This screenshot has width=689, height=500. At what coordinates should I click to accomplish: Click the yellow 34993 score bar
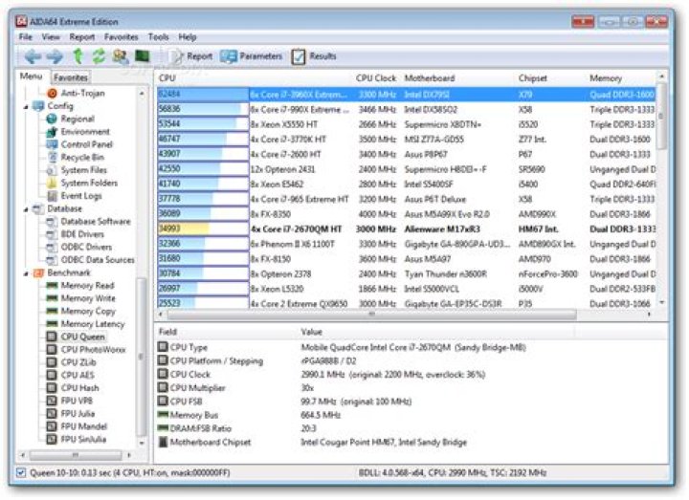tap(182, 229)
